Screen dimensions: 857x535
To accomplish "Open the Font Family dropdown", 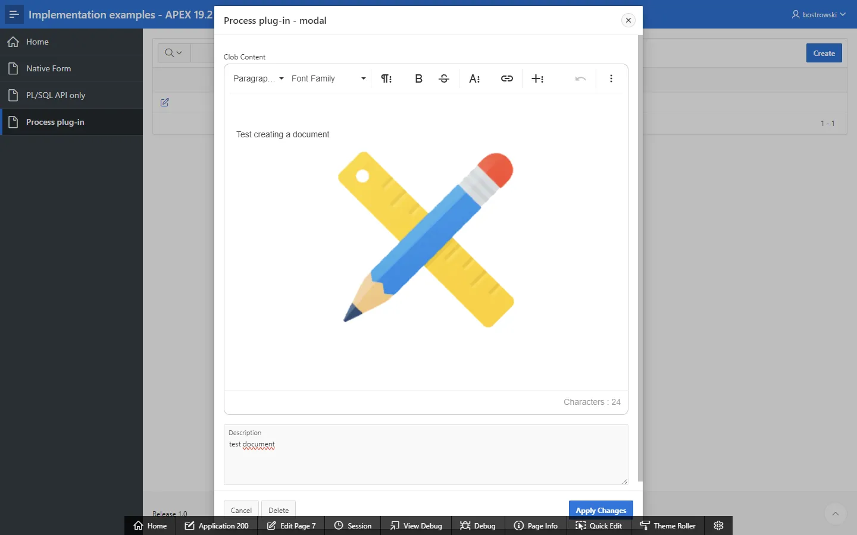I will point(329,78).
